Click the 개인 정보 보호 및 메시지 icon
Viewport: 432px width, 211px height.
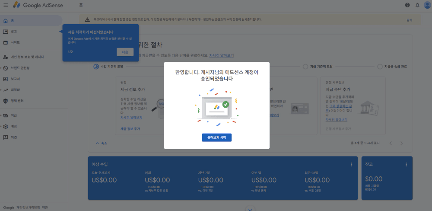point(6,57)
